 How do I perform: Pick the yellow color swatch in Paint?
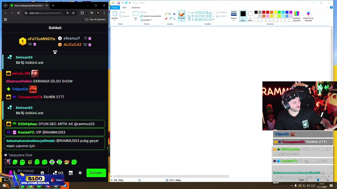275,12
